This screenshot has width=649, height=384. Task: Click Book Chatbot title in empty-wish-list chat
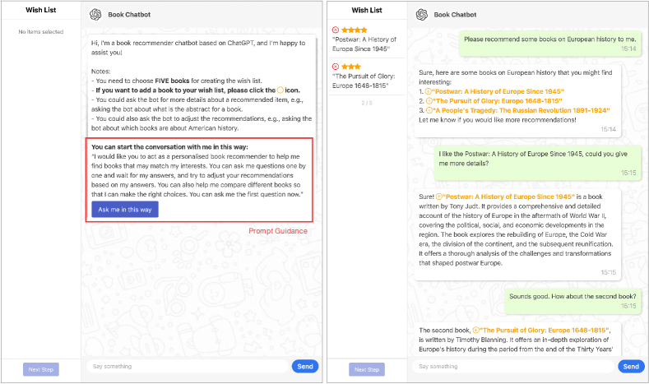129,15
